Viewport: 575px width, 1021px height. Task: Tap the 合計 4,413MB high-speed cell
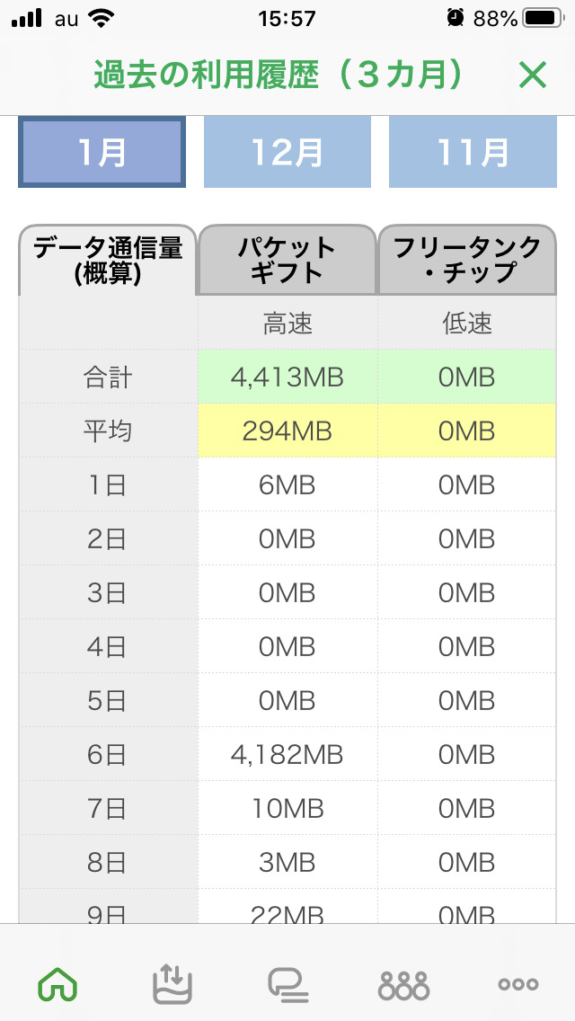[x=287, y=377]
